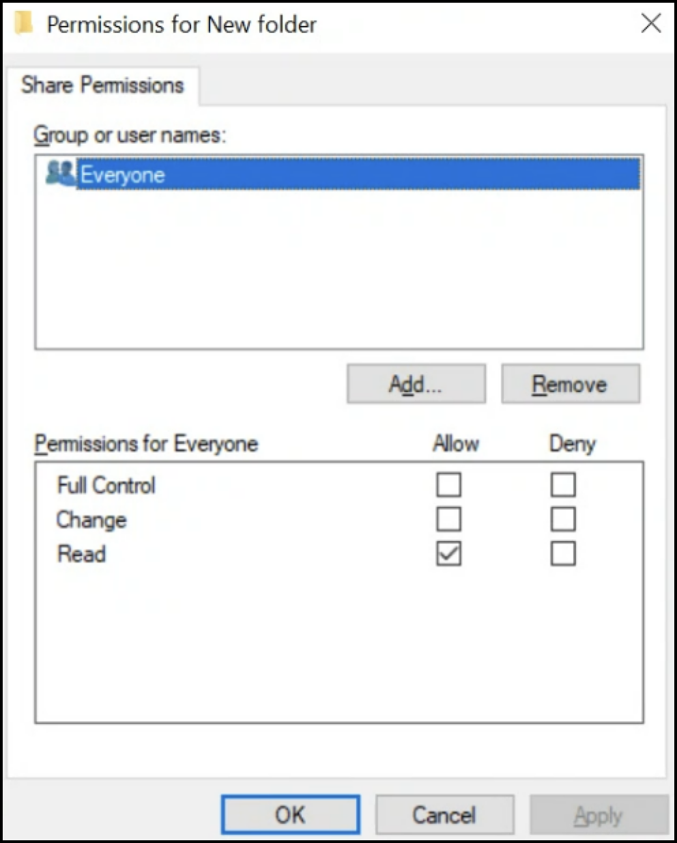
Task: Confirm with the OK button
Action: pos(290,814)
